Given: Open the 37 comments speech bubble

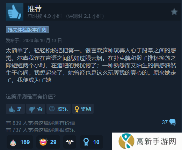Looking at the screenshot, I should [173, 122].
